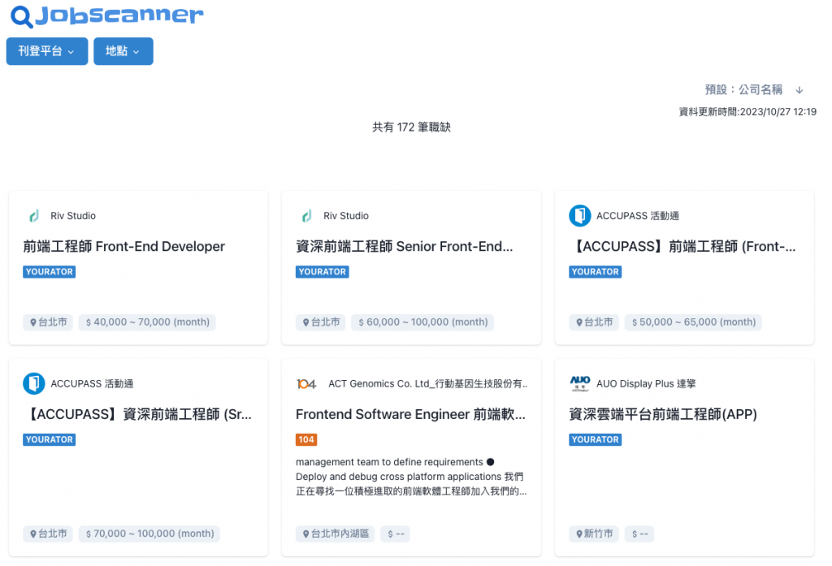Click the $ 50,000 ~ 65,000 (month) salary tag
Screen dimensions: 832x566
pos(693,322)
